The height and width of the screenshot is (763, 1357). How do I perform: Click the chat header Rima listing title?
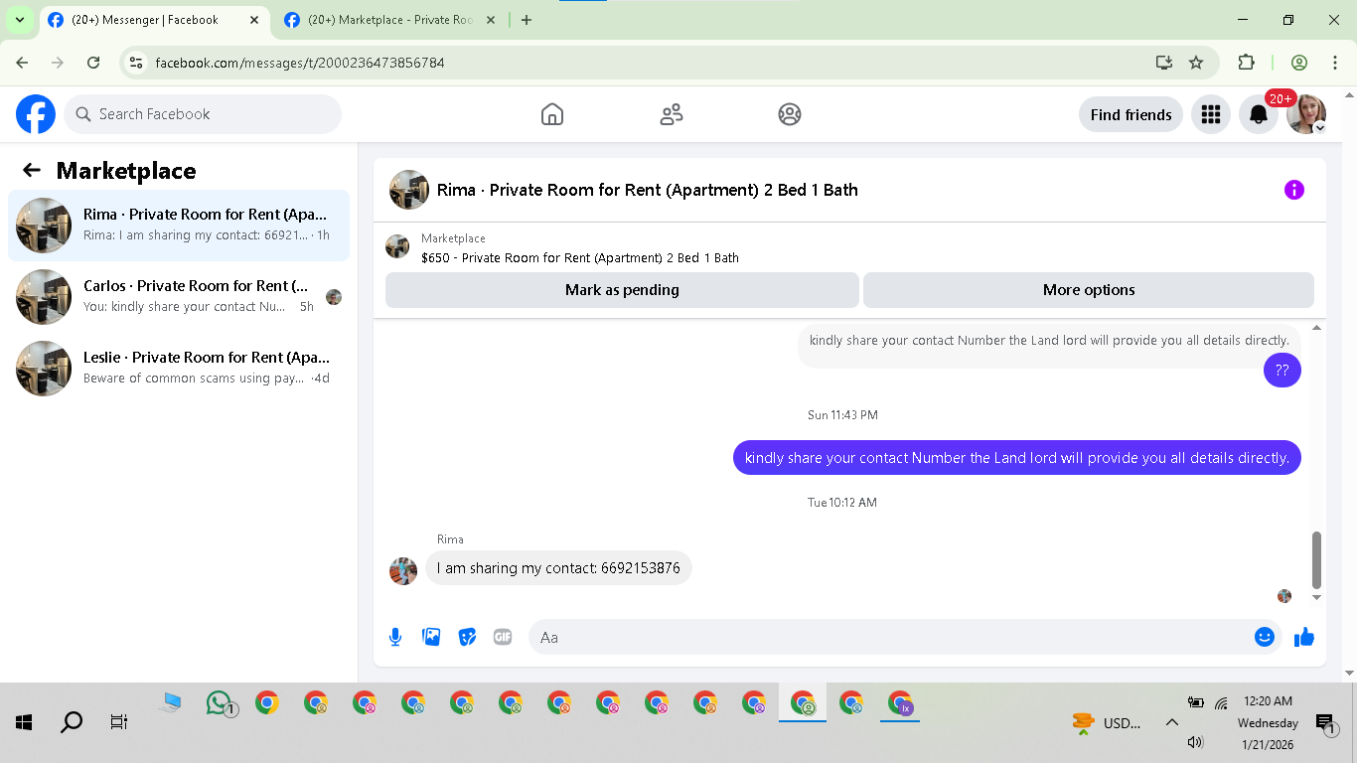click(648, 190)
